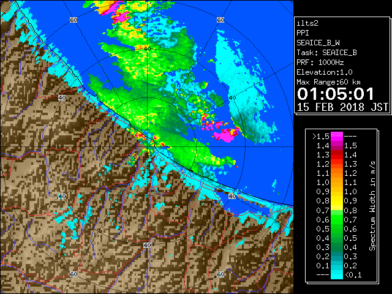Select the 'Task: SEAICE_B' line
Viewport: 392px width, 294px height.
coord(326,53)
